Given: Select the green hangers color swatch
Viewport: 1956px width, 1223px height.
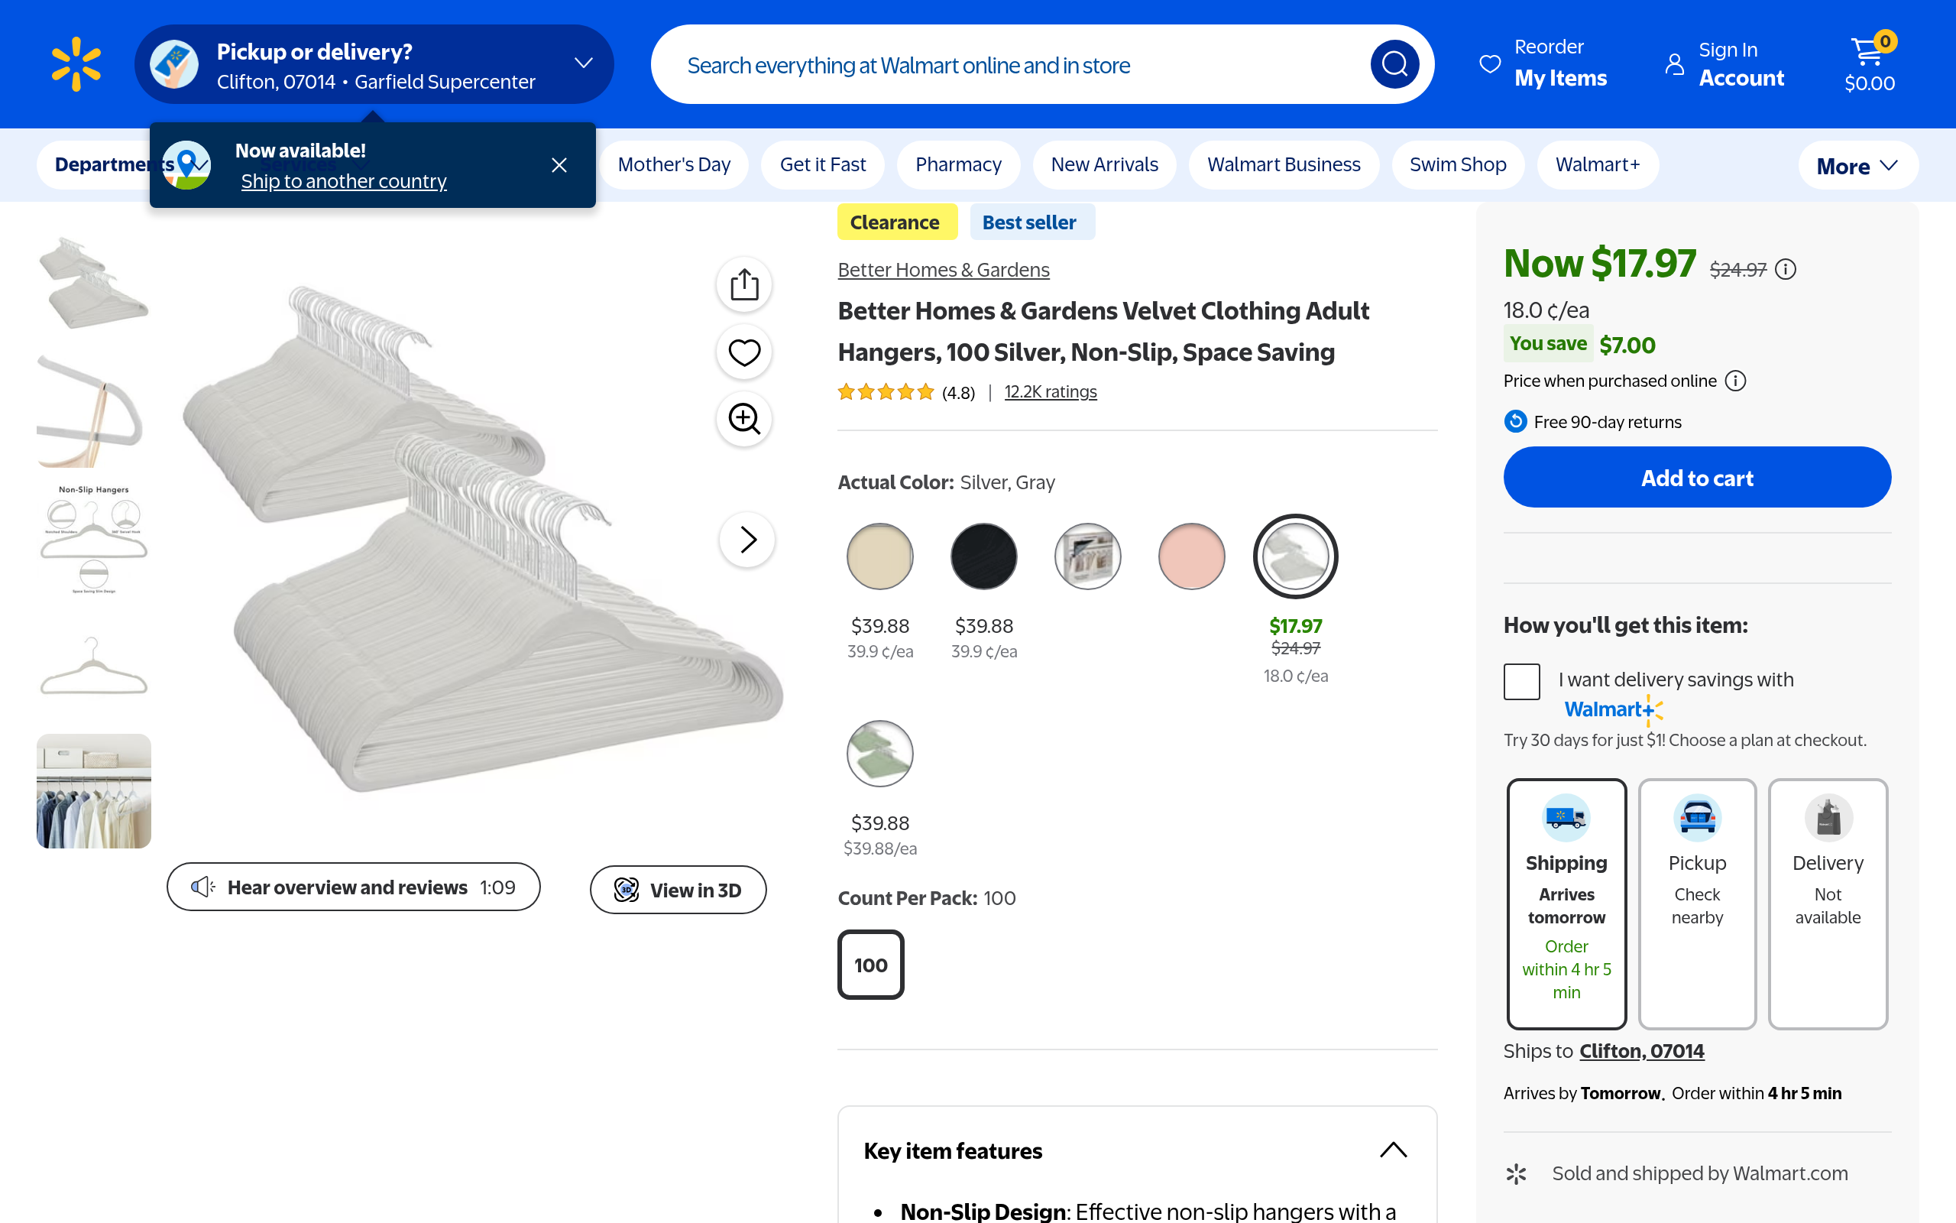Looking at the screenshot, I should pos(880,754).
